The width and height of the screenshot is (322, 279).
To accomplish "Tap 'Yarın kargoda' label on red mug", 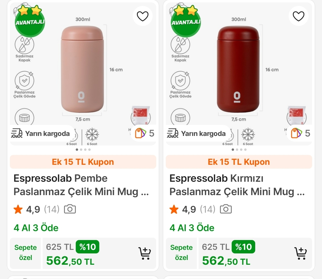I will [197, 134].
